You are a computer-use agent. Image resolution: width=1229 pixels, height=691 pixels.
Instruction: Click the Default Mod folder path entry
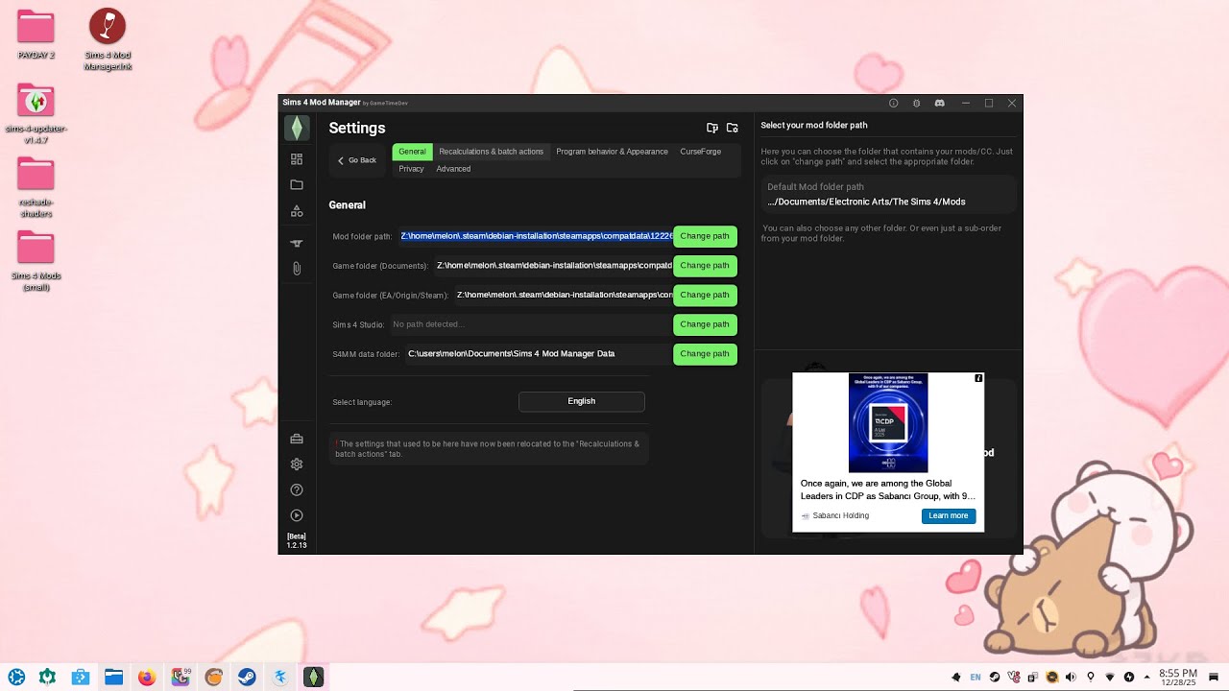click(x=888, y=194)
